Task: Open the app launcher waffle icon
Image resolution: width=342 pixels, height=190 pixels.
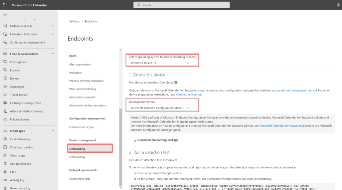Action: click(5, 5)
